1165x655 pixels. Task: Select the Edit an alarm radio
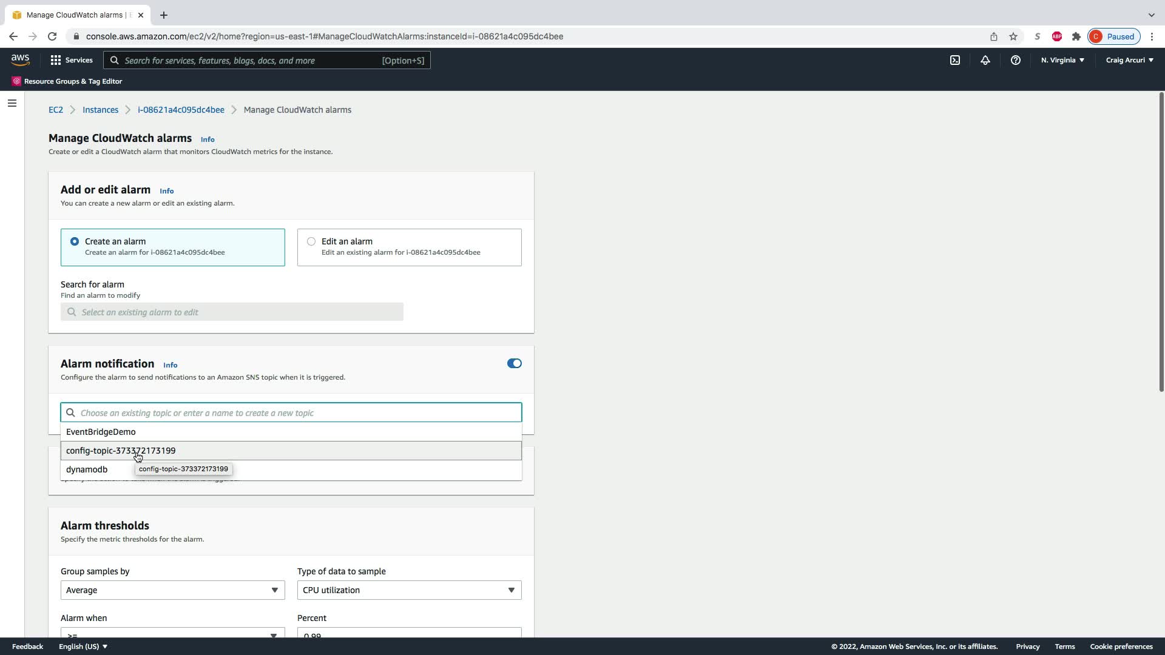pyautogui.click(x=311, y=241)
